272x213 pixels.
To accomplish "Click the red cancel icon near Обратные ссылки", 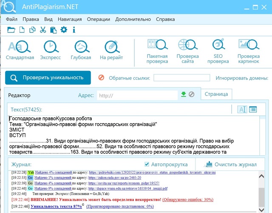I will tap(101, 78).
